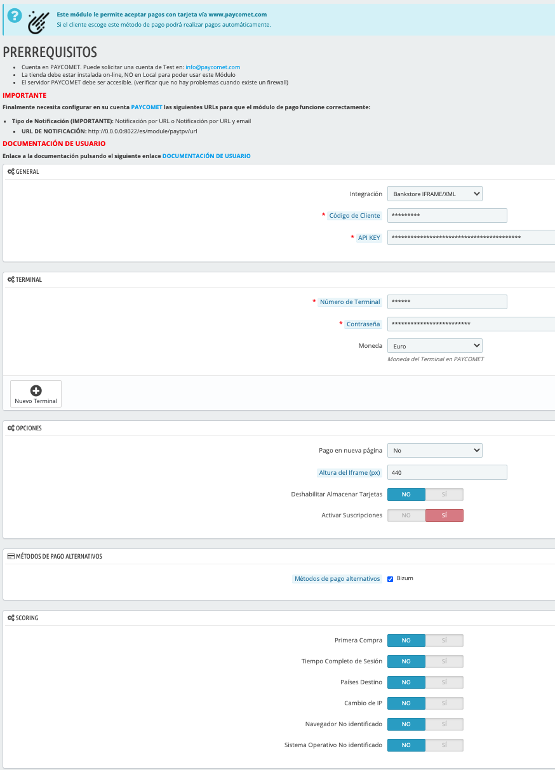555x770 pixels.
Task: Enable Primera Compra scoring with SÍ
Action: (444, 641)
